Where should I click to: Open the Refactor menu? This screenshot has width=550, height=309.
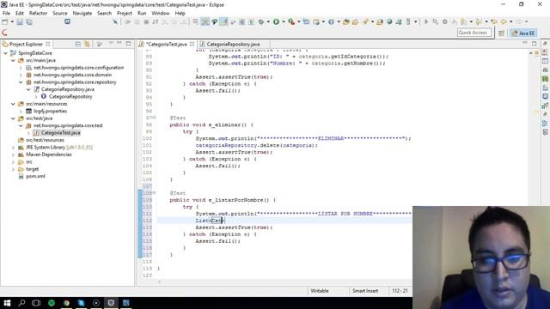point(38,13)
